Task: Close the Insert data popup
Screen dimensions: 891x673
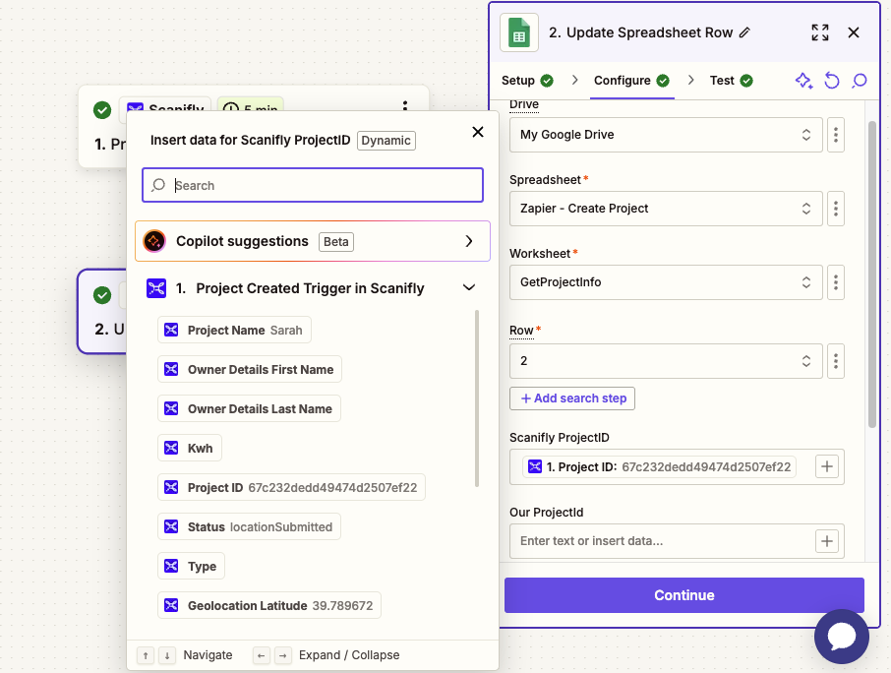Action: (x=478, y=132)
